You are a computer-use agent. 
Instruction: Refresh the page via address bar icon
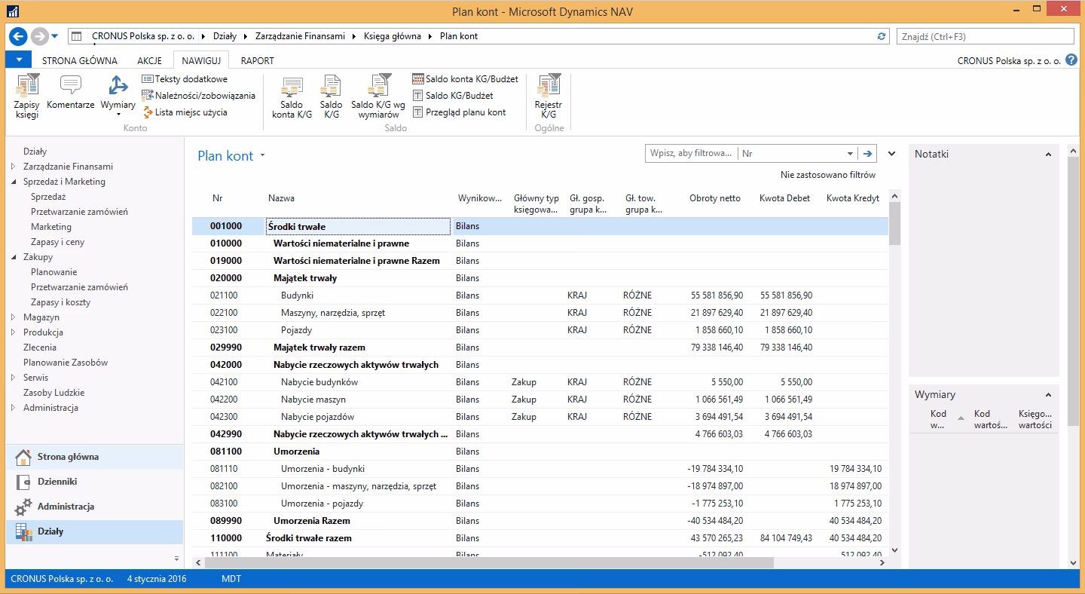coord(882,36)
